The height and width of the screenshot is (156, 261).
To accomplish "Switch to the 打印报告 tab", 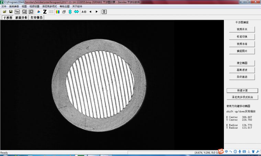I will click(x=37, y=17).
